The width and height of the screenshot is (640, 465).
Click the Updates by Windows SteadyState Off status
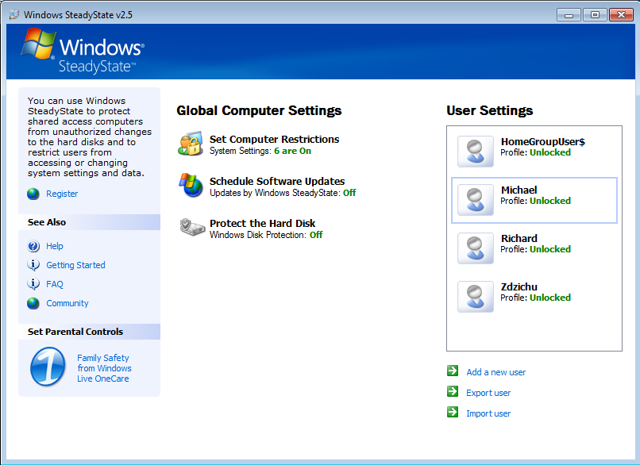click(x=349, y=193)
